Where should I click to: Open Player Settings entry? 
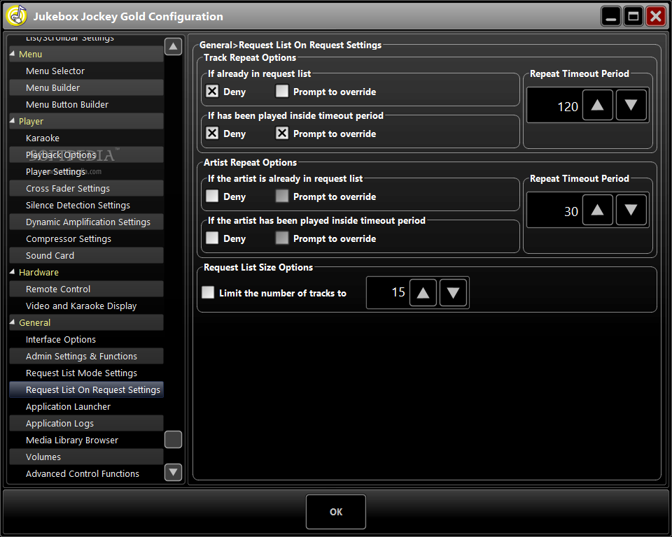pos(86,172)
